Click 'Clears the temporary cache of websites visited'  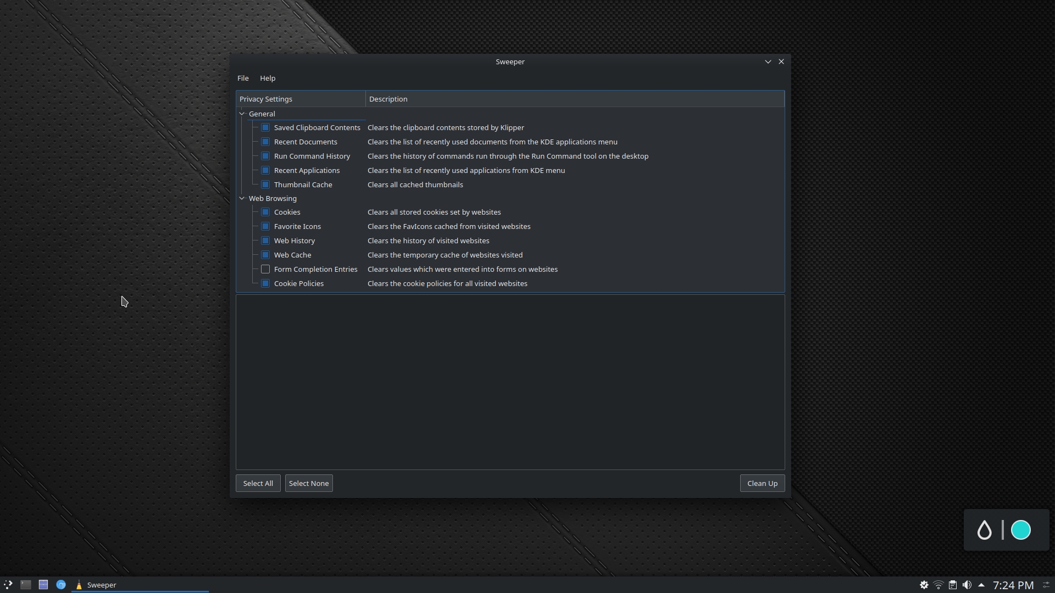coord(445,255)
